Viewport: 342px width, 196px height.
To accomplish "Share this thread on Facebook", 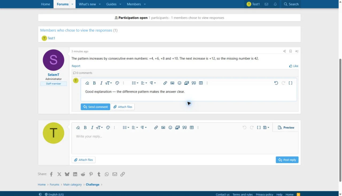I will coord(51,174).
